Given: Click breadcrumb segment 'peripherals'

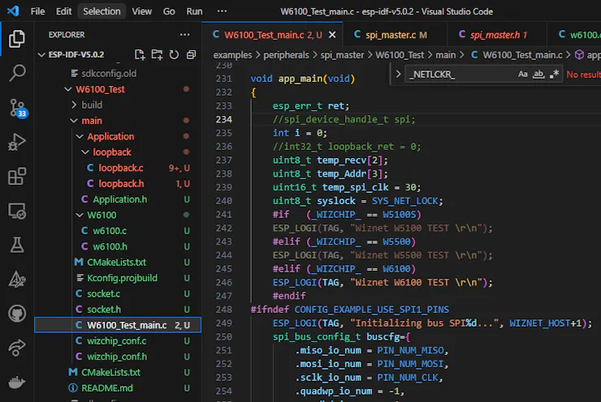Looking at the screenshot, I should click(x=286, y=54).
